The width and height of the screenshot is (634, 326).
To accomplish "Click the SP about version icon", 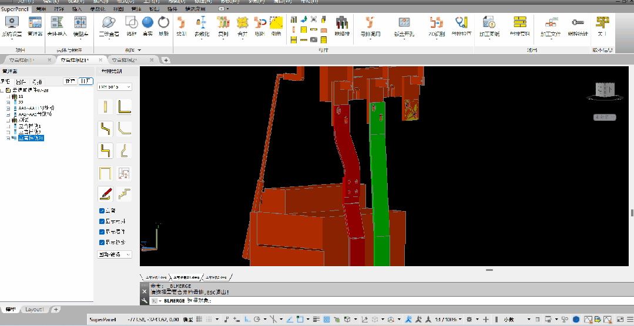I will point(603,22).
